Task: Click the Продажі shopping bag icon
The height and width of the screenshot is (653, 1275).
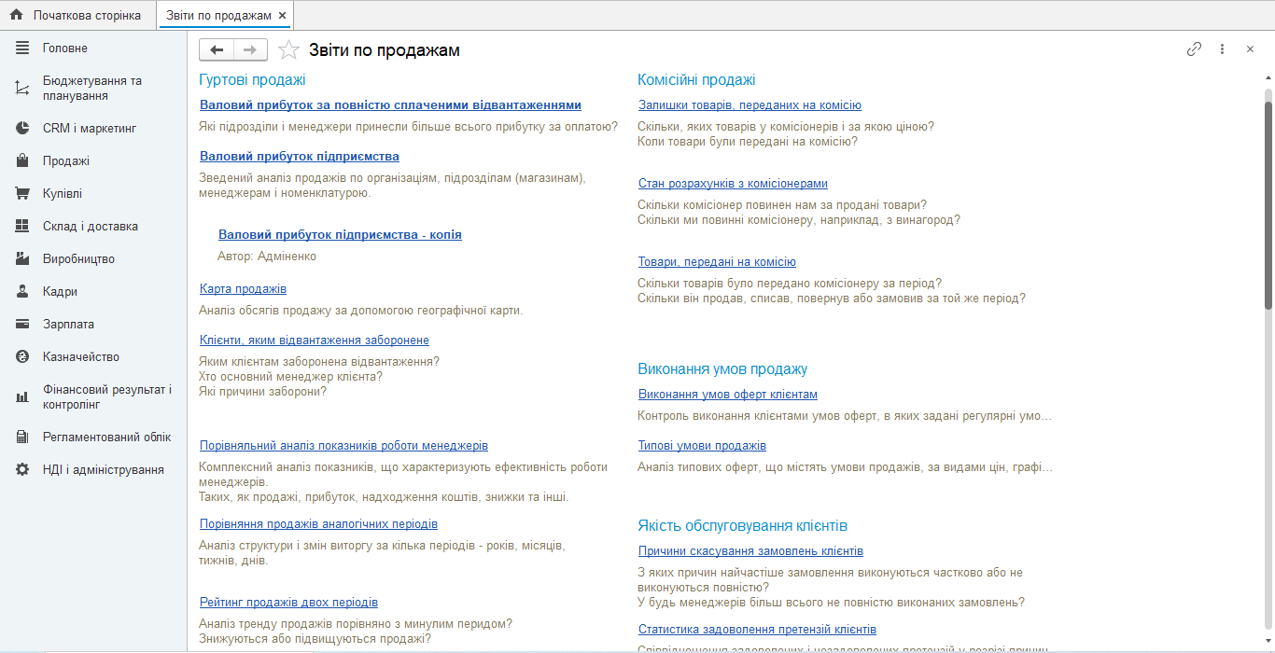Action: [x=22, y=161]
